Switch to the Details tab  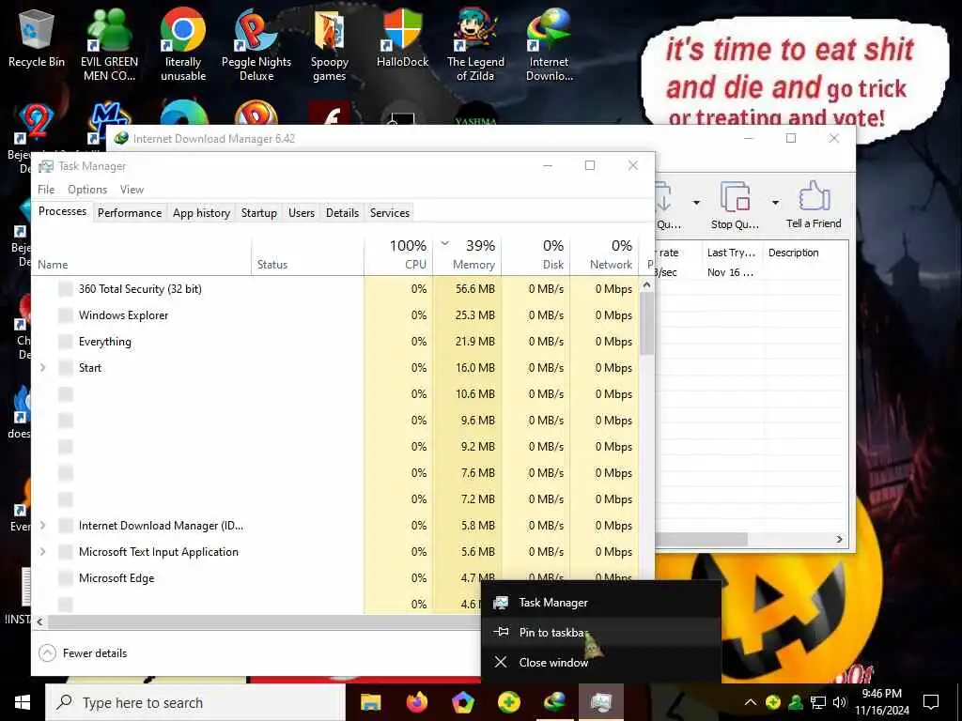pos(342,213)
